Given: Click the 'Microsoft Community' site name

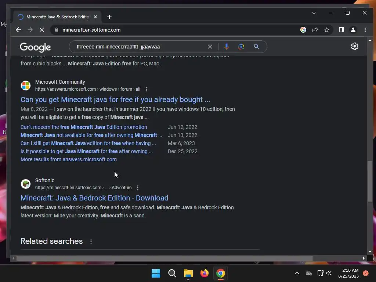Looking at the screenshot, I should tap(60, 82).
